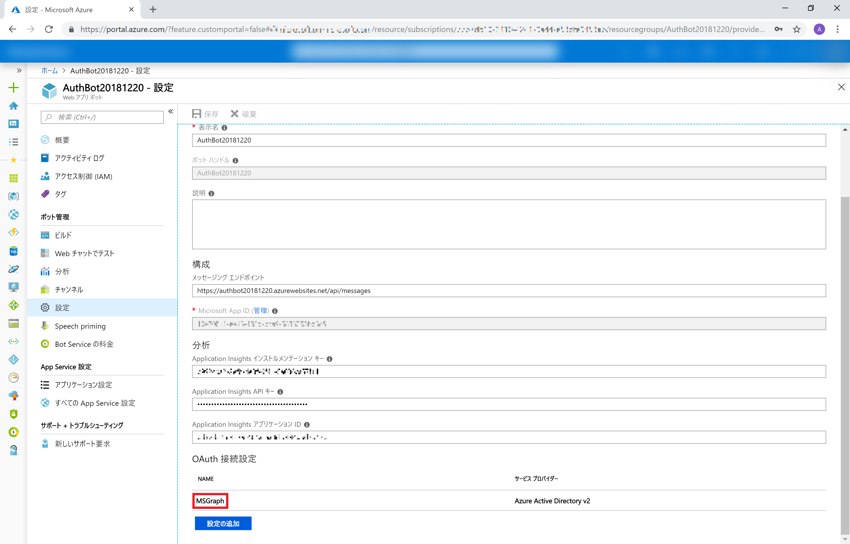Click the MSGraph OAuth connection entry
Screen dimensions: 850x544
(210, 501)
